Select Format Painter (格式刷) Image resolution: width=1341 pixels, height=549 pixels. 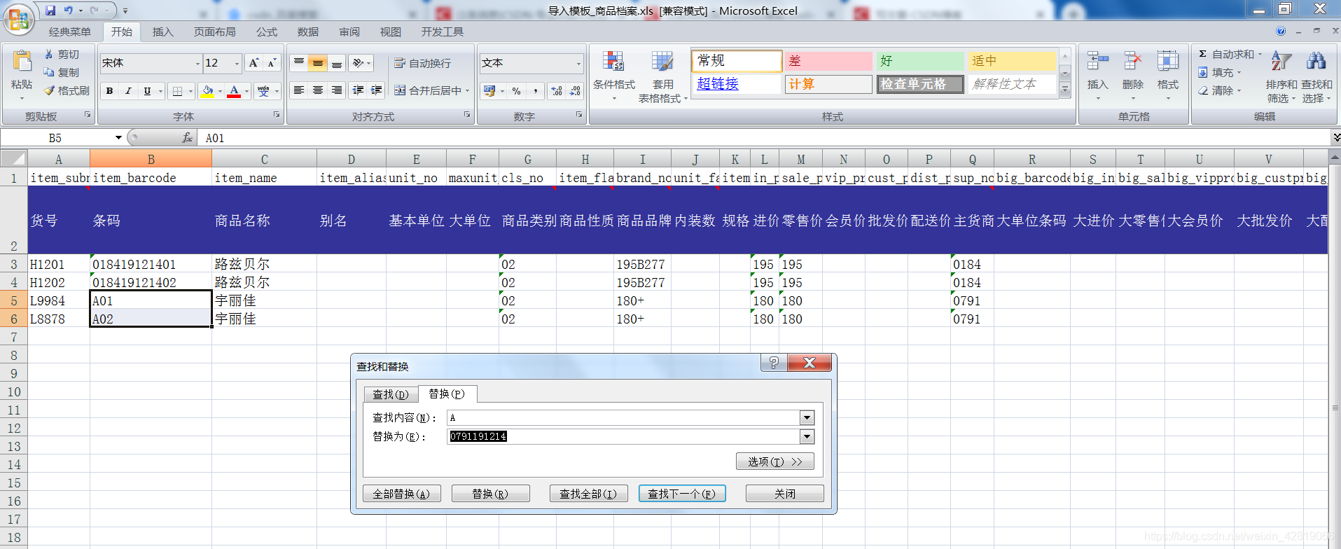point(67,90)
